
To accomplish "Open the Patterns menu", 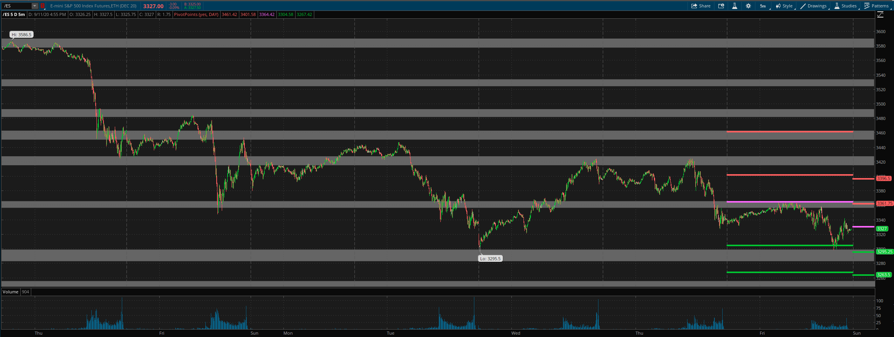I will point(876,6).
